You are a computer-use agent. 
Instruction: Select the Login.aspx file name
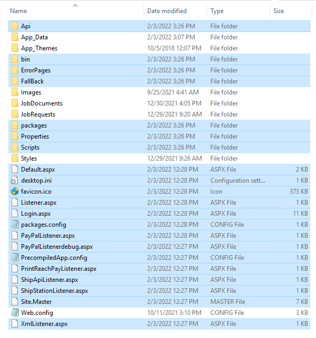point(36,214)
